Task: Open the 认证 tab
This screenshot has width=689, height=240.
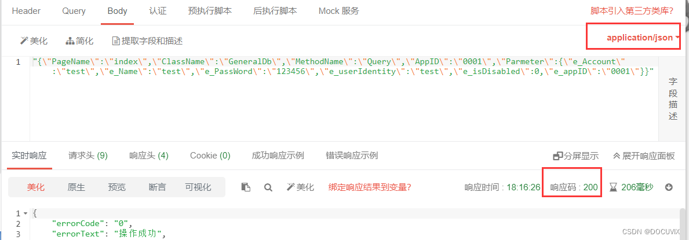Action: (x=158, y=11)
